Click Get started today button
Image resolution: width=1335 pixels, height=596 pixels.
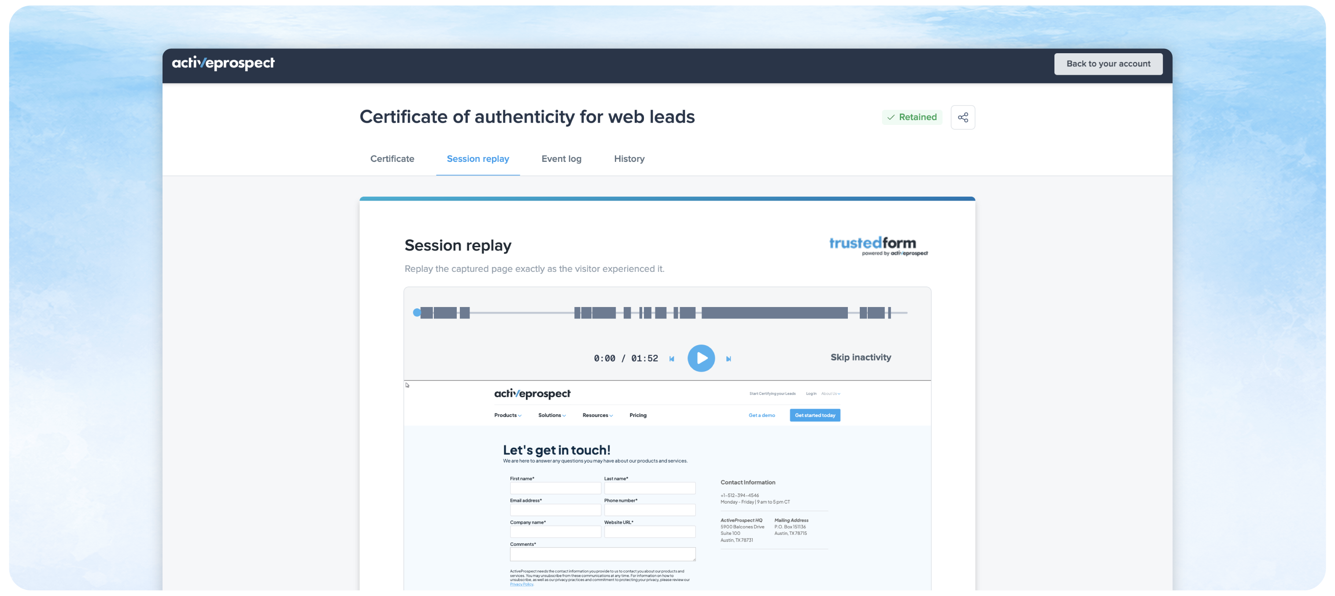click(815, 415)
